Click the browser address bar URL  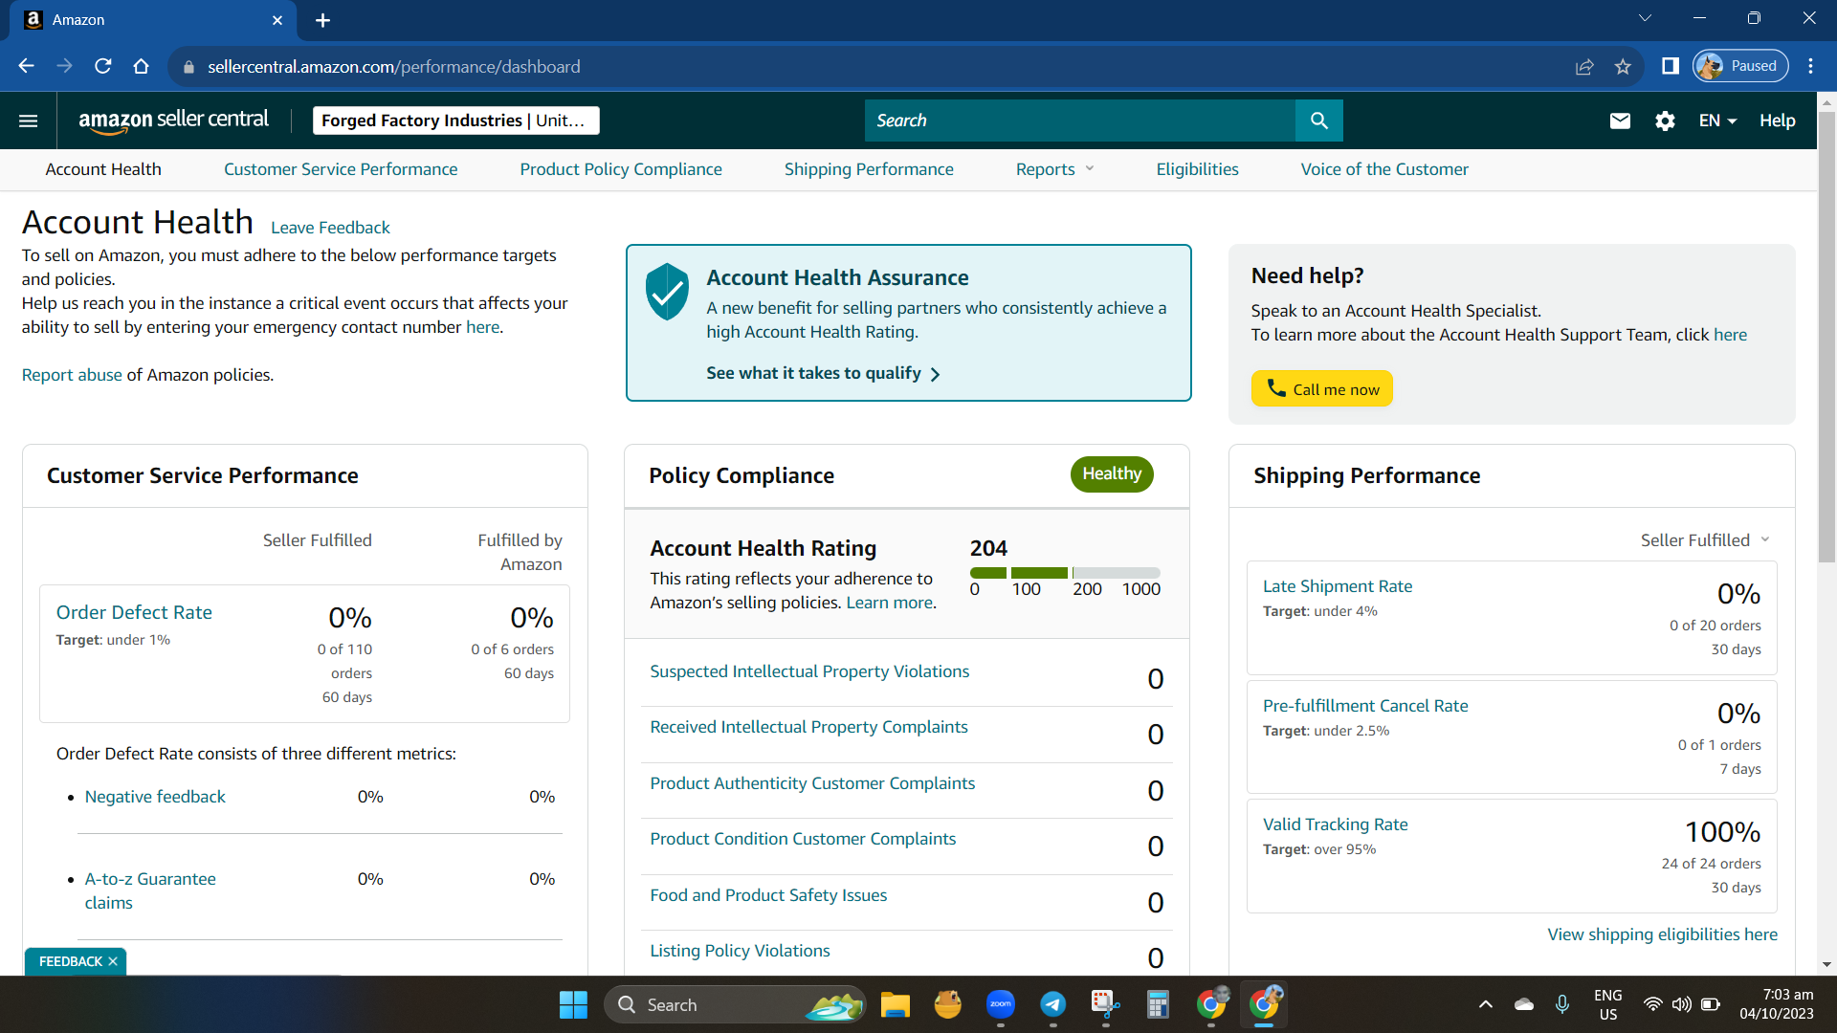point(393,67)
